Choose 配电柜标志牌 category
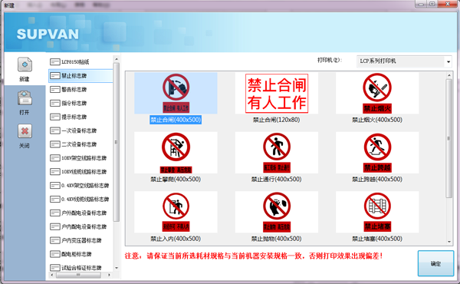The image size is (460, 284). pyautogui.click(x=80, y=254)
